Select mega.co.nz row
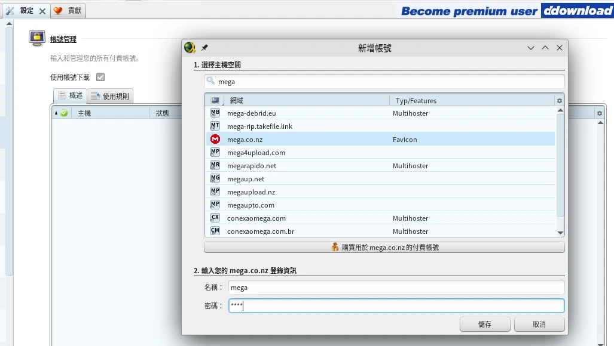The image size is (614, 346). [380, 139]
